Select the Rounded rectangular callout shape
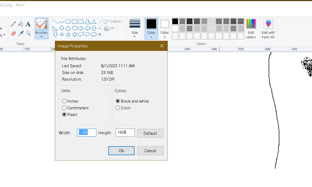The width and height of the screenshot is (312, 187). [81, 35]
